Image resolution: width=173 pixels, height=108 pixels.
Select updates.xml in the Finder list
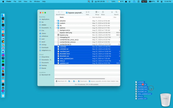coord(87,63)
